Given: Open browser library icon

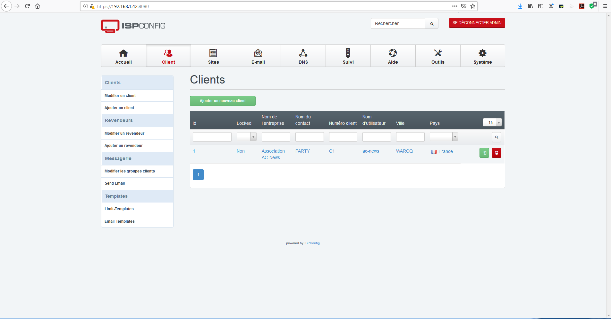Looking at the screenshot, I should [530, 6].
